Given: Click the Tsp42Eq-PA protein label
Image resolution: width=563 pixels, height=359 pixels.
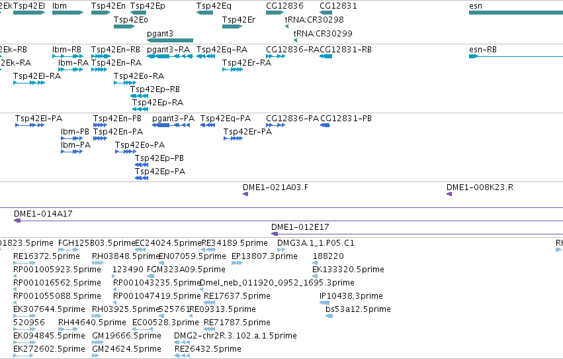Looking at the screenshot, I should pyautogui.click(x=226, y=118).
